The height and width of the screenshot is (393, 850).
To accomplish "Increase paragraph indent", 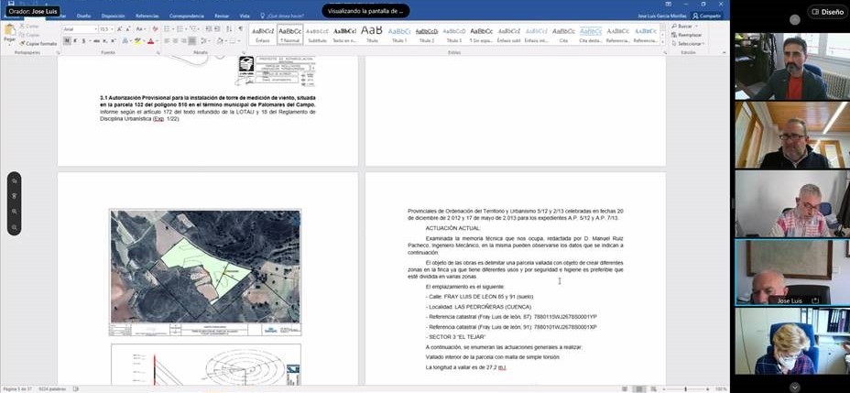I will (x=217, y=28).
